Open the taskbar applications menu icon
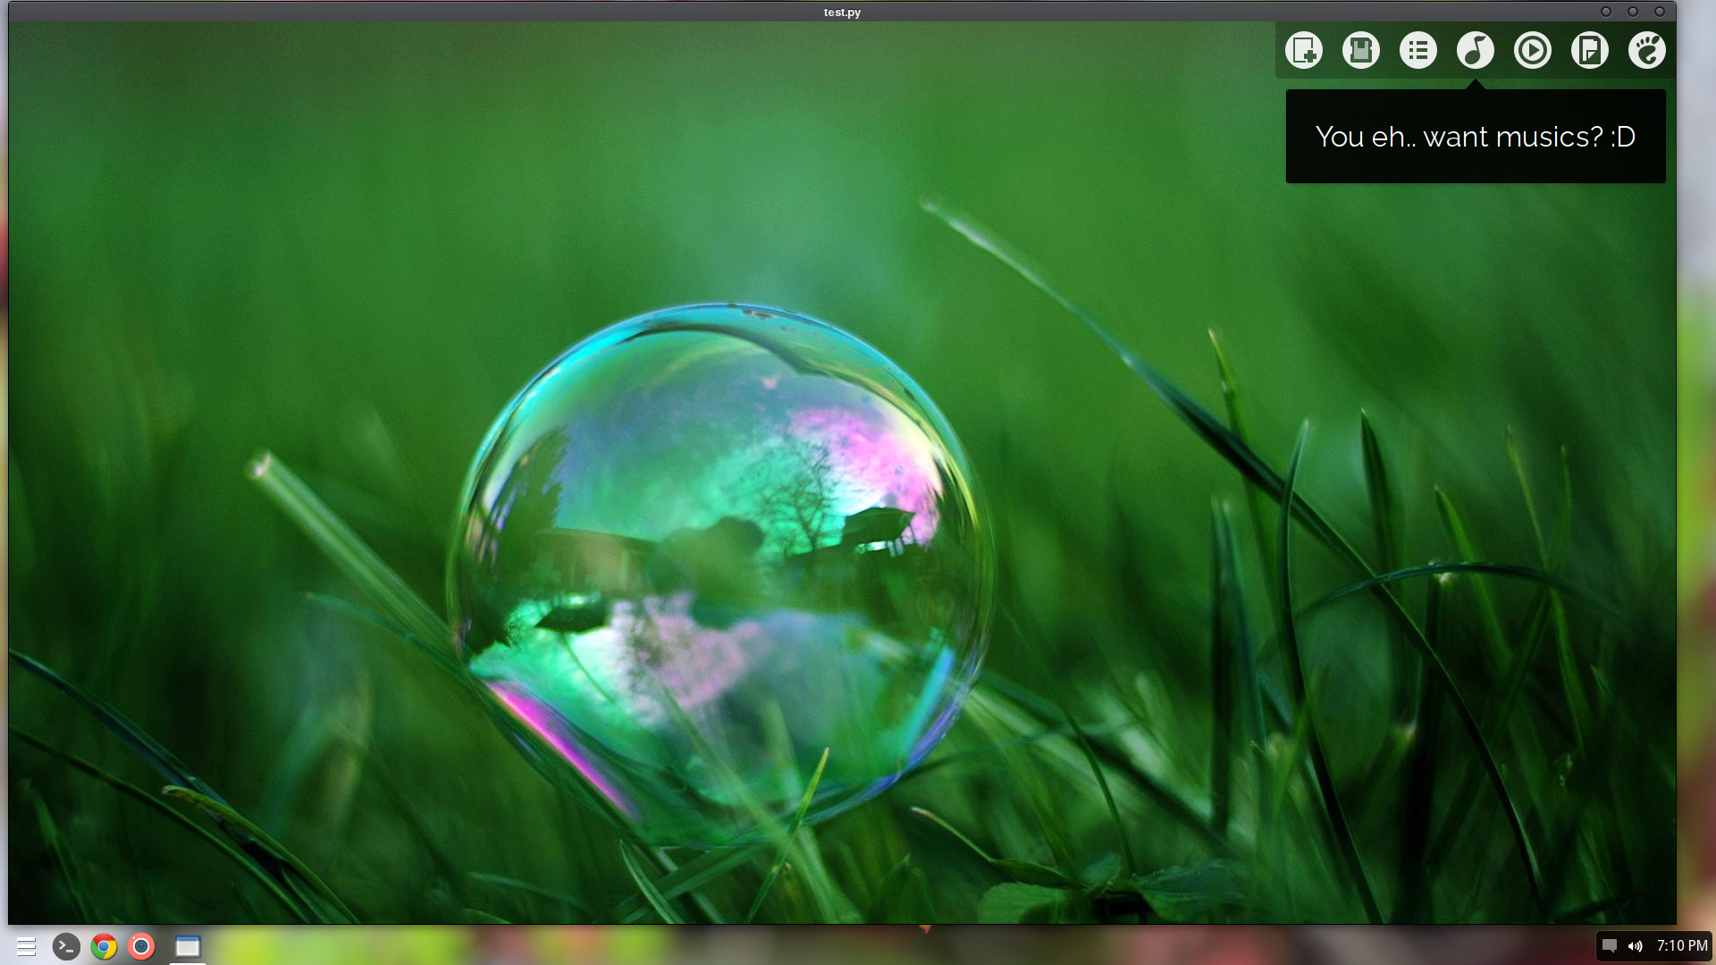1716x965 pixels. (x=26, y=946)
